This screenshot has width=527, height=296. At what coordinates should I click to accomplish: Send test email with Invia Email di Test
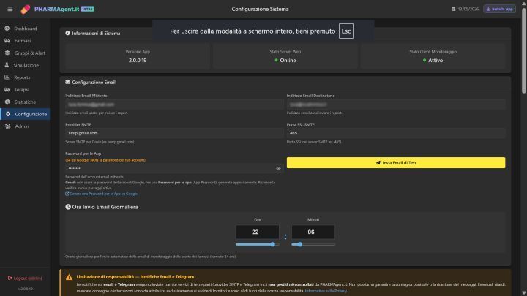pyautogui.click(x=395, y=163)
